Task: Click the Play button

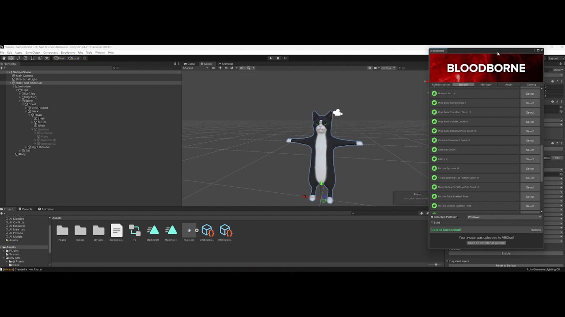Action: click(271, 58)
